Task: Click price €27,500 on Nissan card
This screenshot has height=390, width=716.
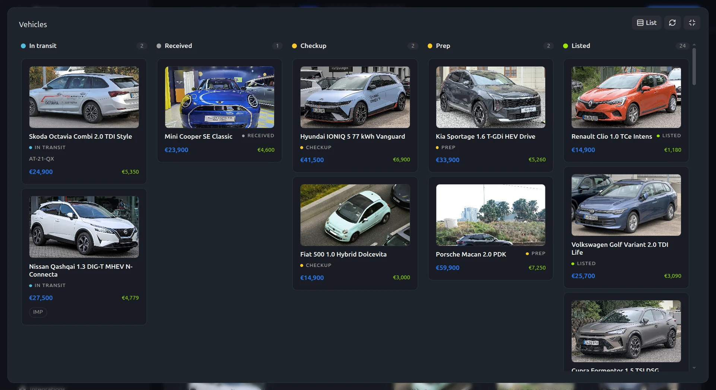Action: click(x=41, y=298)
